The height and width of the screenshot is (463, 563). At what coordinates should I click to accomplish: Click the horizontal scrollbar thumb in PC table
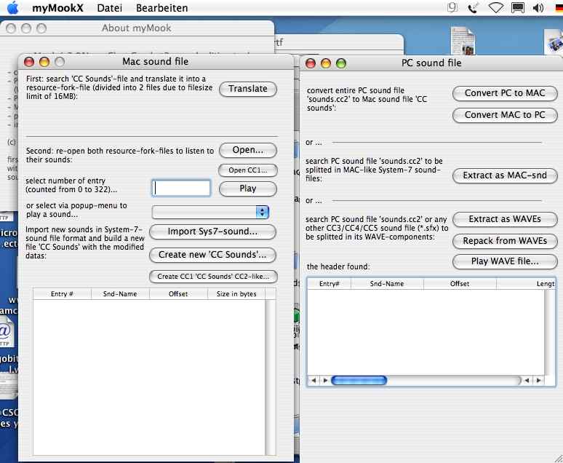click(359, 380)
